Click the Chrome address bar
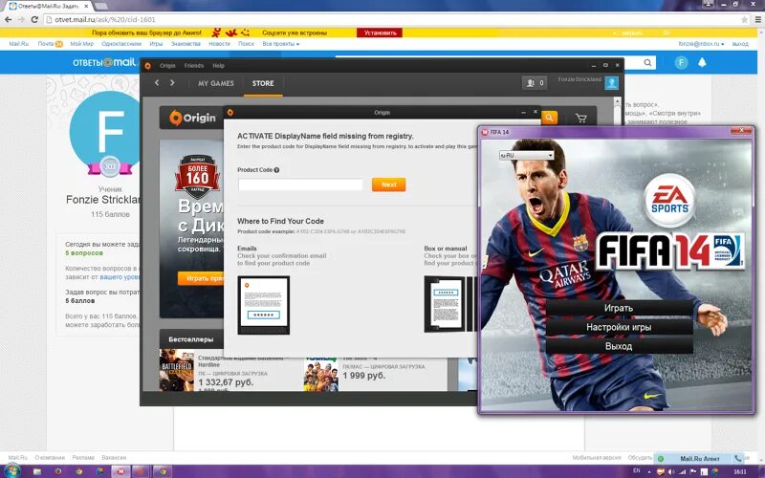The image size is (765, 478). coord(390,19)
